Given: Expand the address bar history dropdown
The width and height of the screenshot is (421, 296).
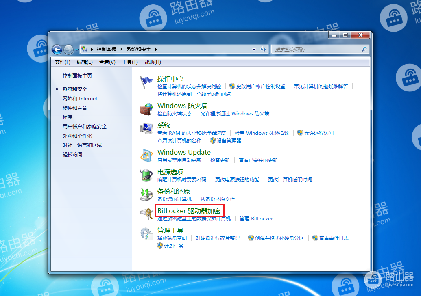Looking at the screenshot, I should coord(254,50).
